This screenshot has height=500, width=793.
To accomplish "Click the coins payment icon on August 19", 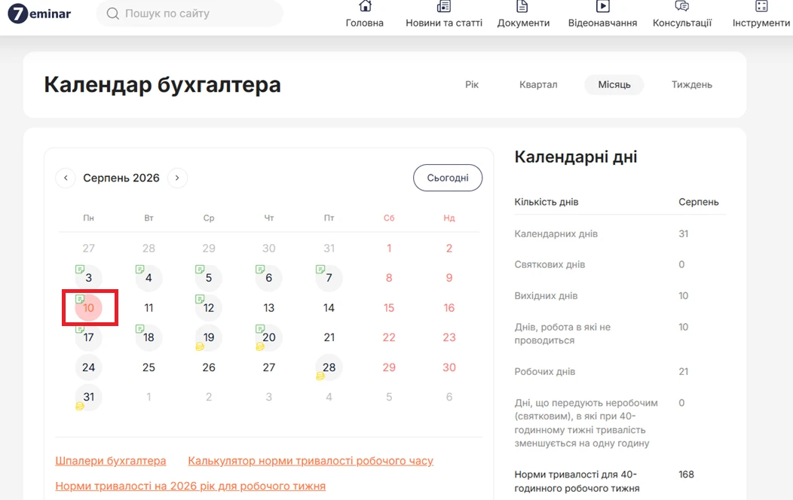I will (200, 346).
